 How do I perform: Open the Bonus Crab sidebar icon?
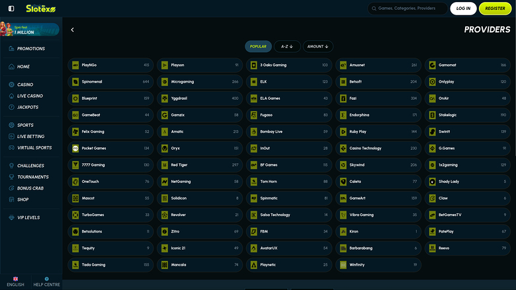11,188
